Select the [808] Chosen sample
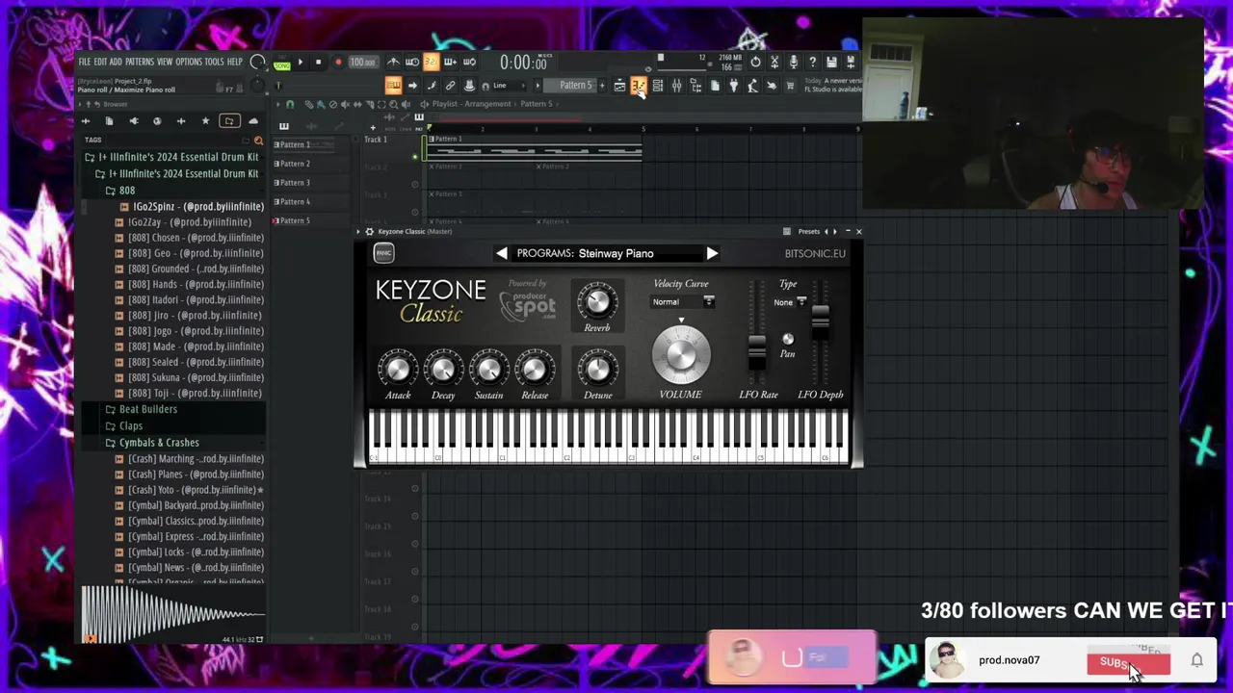 (196, 238)
